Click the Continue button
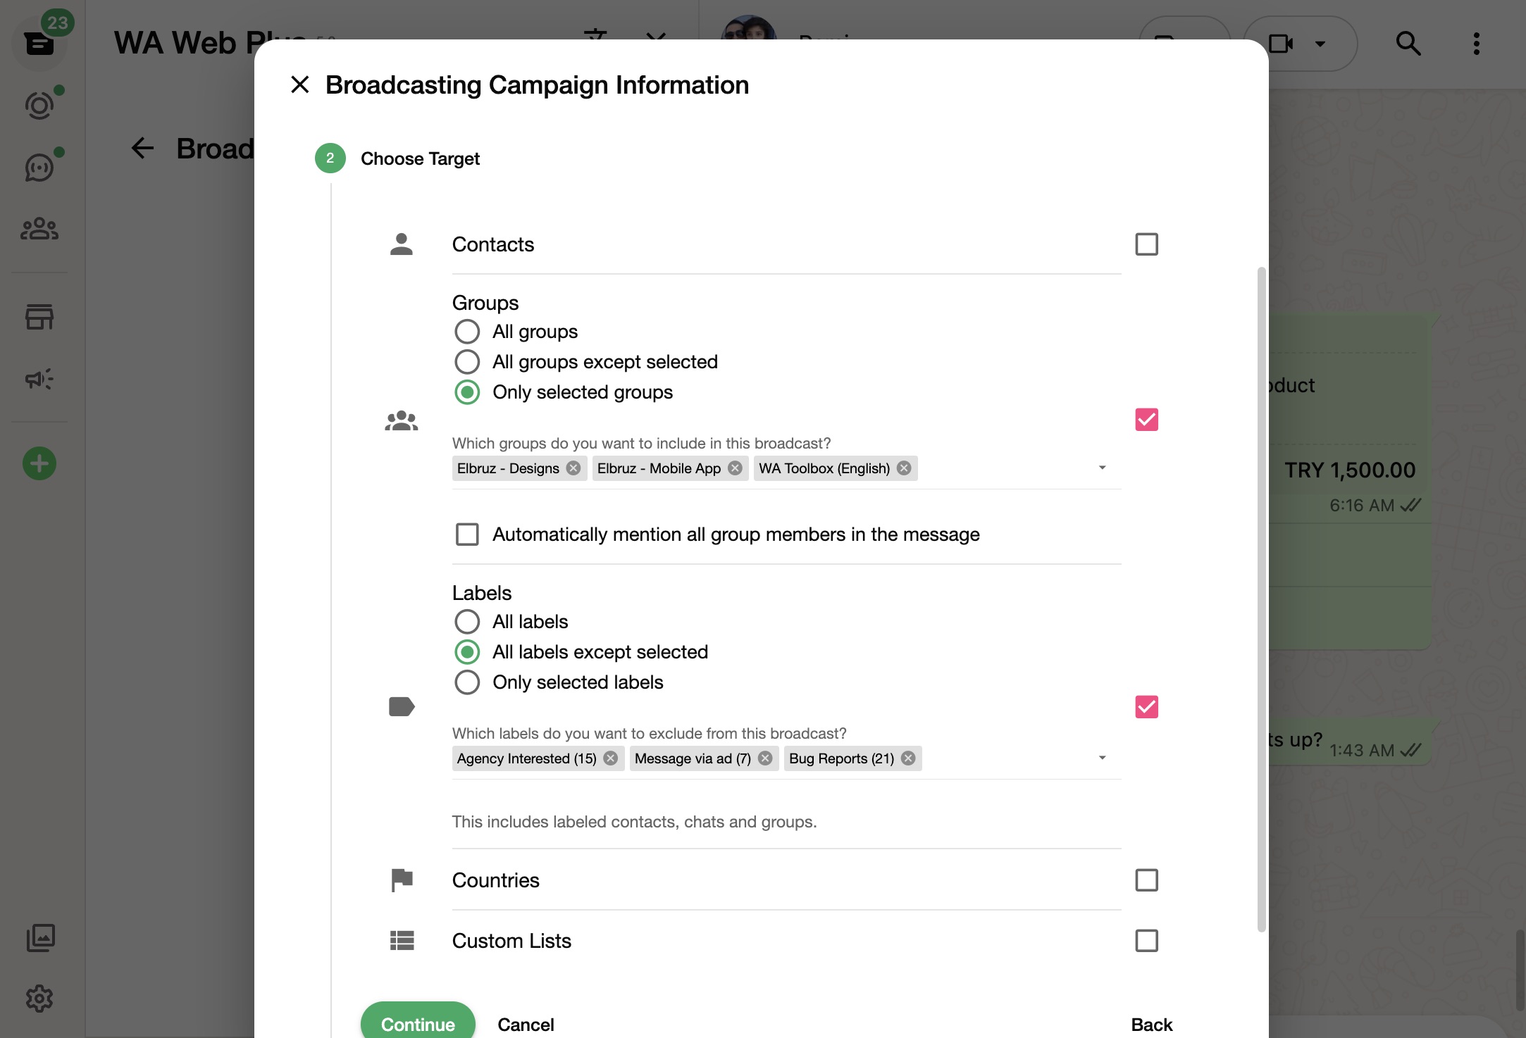This screenshot has width=1526, height=1038. tap(417, 1023)
